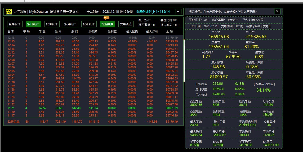Click 日均收益 value 215.86
Image resolution: width=303 pixels, height=152 pixels.
(x=218, y=84)
